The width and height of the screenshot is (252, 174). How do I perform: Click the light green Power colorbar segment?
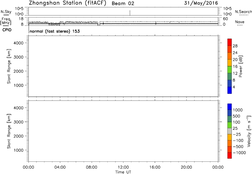230,69
